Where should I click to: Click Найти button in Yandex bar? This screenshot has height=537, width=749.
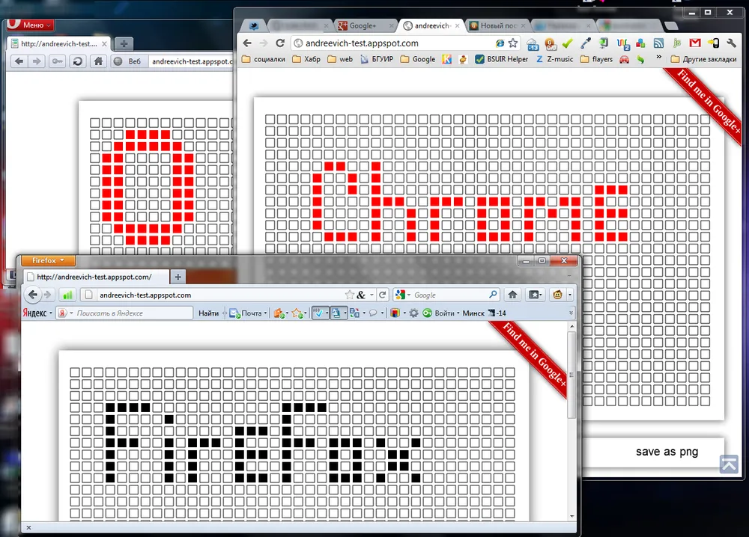click(x=208, y=313)
